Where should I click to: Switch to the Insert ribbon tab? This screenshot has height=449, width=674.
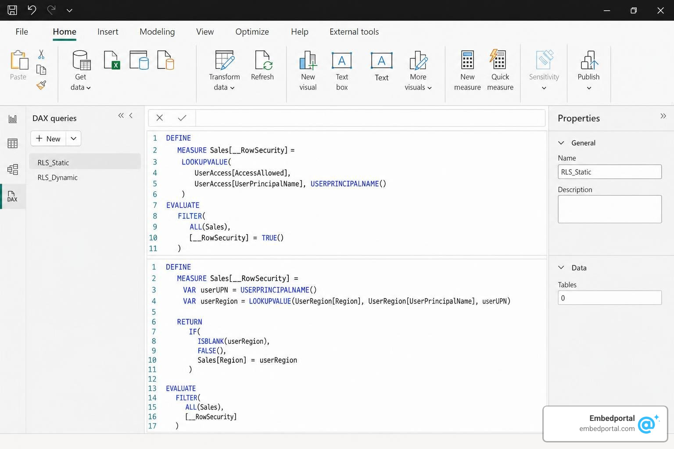(108, 32)
